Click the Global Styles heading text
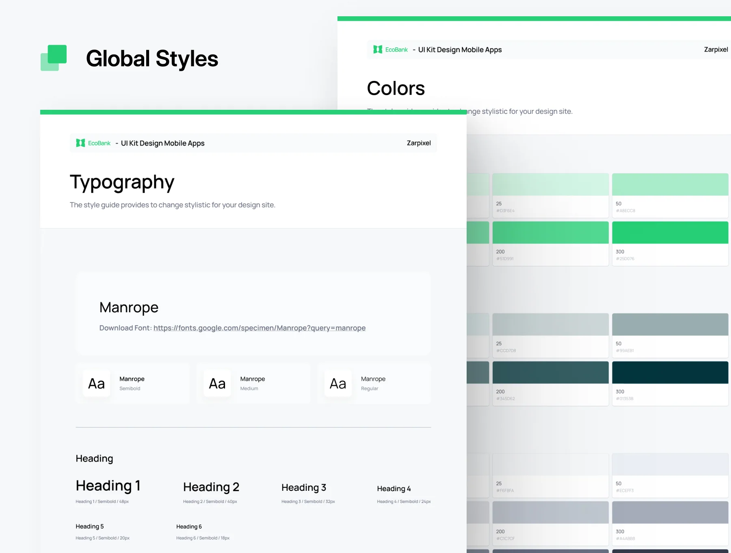 coord(152,59)
